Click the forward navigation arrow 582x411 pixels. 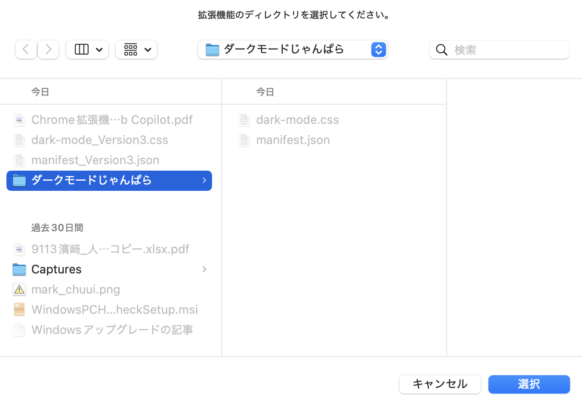pyautogui.click(x=48, y=50)
